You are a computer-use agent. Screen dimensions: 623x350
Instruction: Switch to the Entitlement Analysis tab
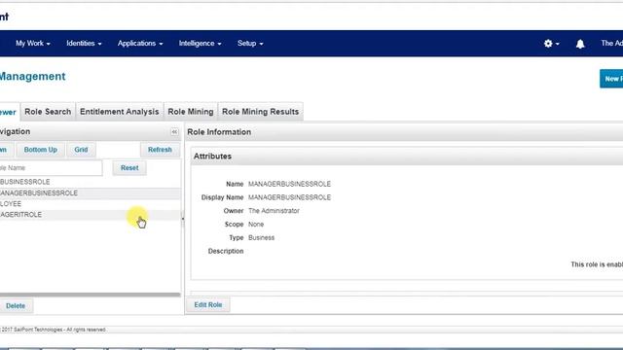pyautogui.click(x=119, y=112)
